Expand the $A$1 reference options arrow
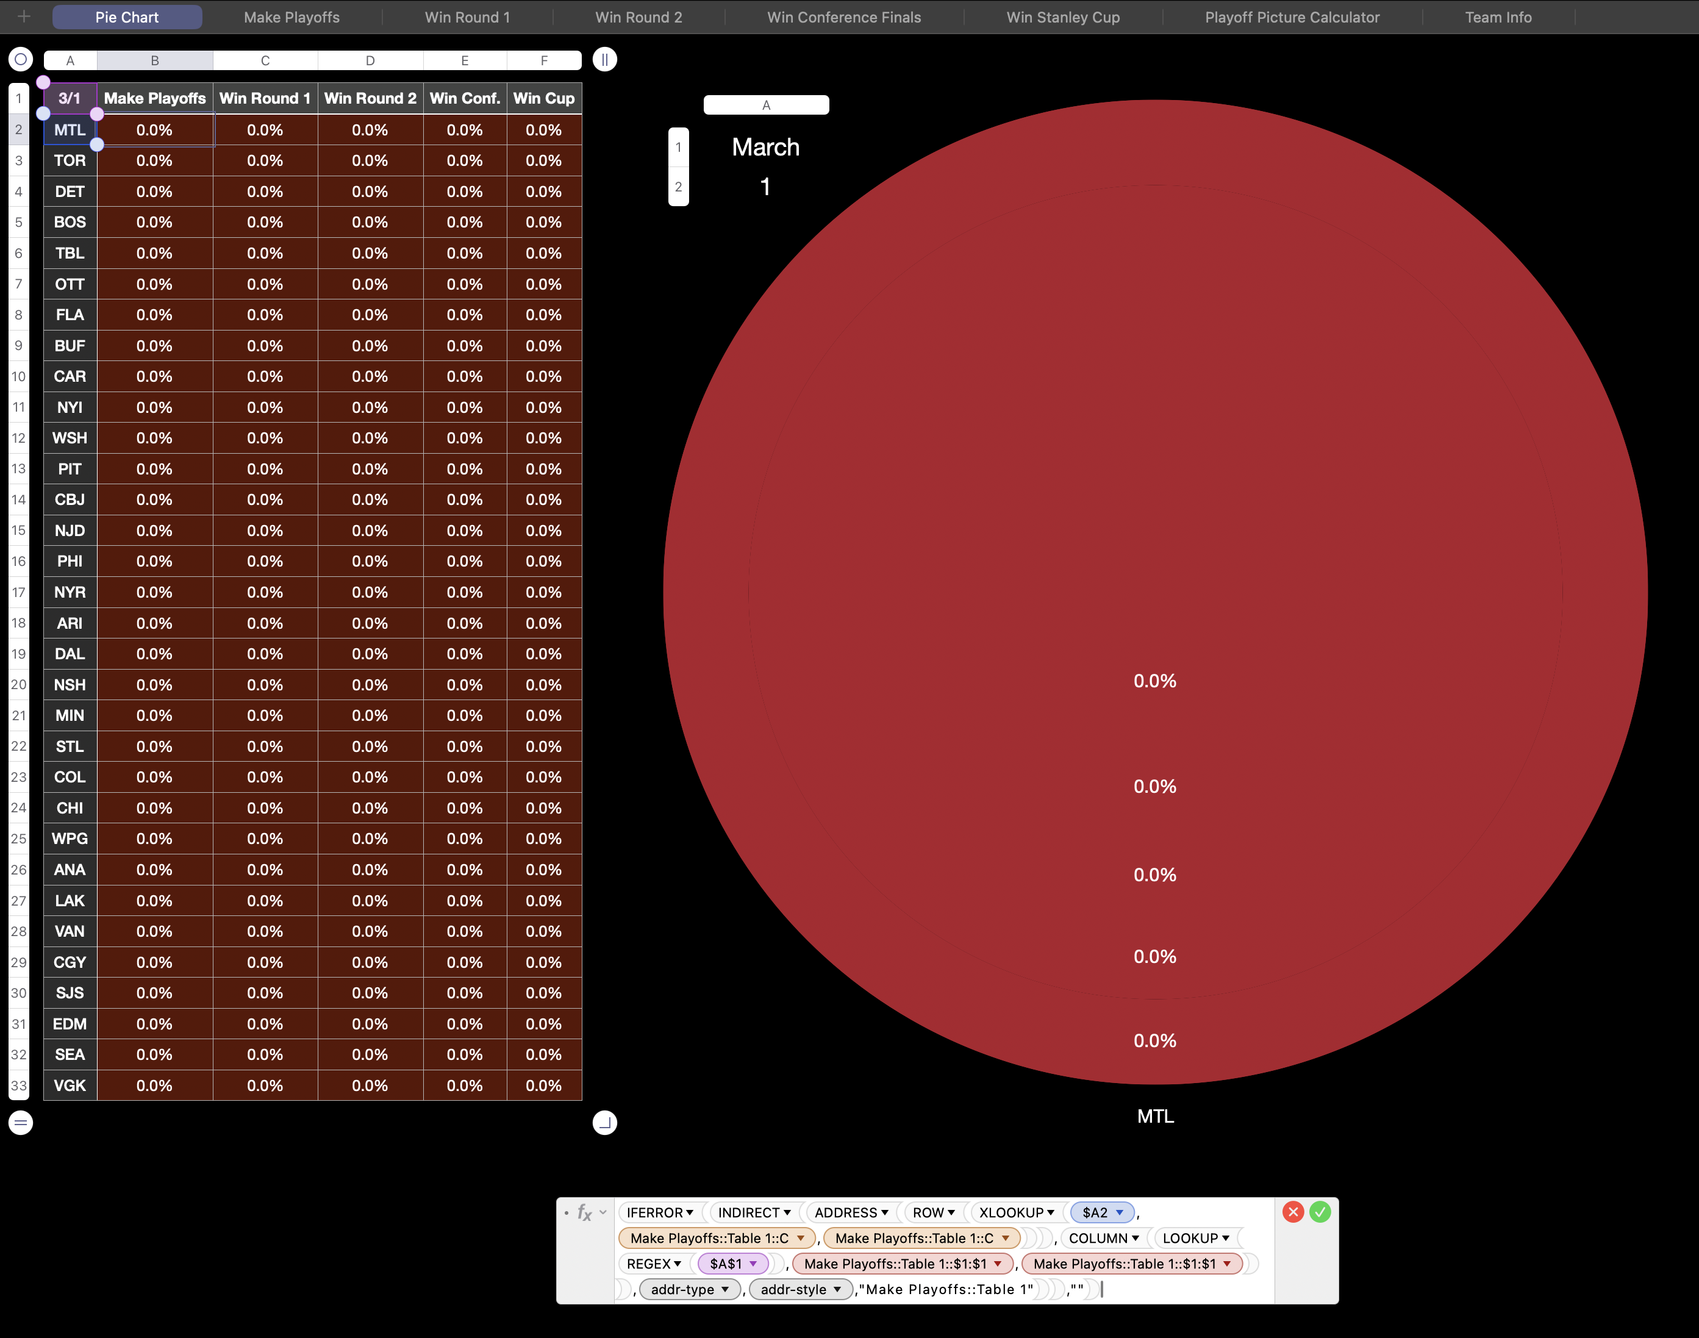Image resolution: width=1699 pixels, height=1338 pixels. [754, 1264]
